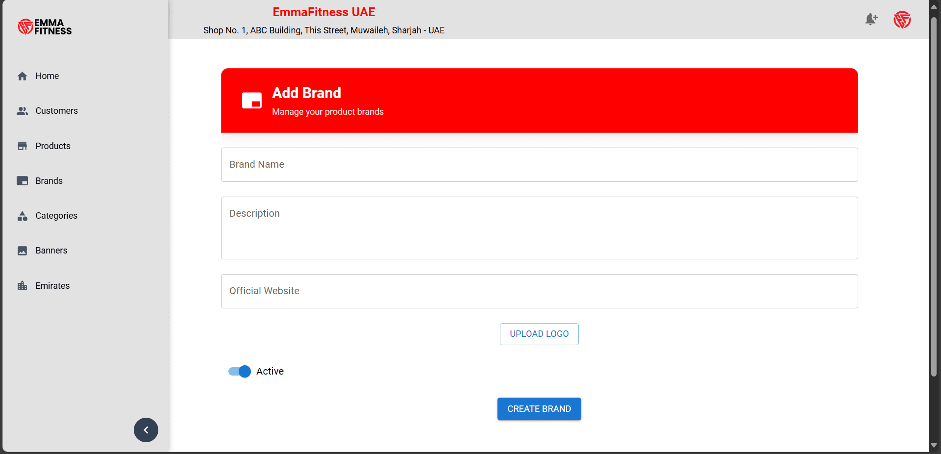Click the Brands card icon in sidebar
Viewport: 941px width, 454px height.
pyautogui.click(x=22, y=181)
